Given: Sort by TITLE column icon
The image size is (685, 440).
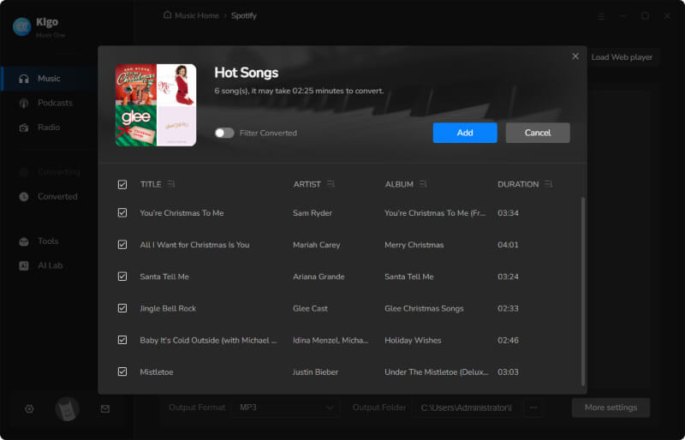Looking at the screenshot, I should pyautogui.click(x=170, y=184).
